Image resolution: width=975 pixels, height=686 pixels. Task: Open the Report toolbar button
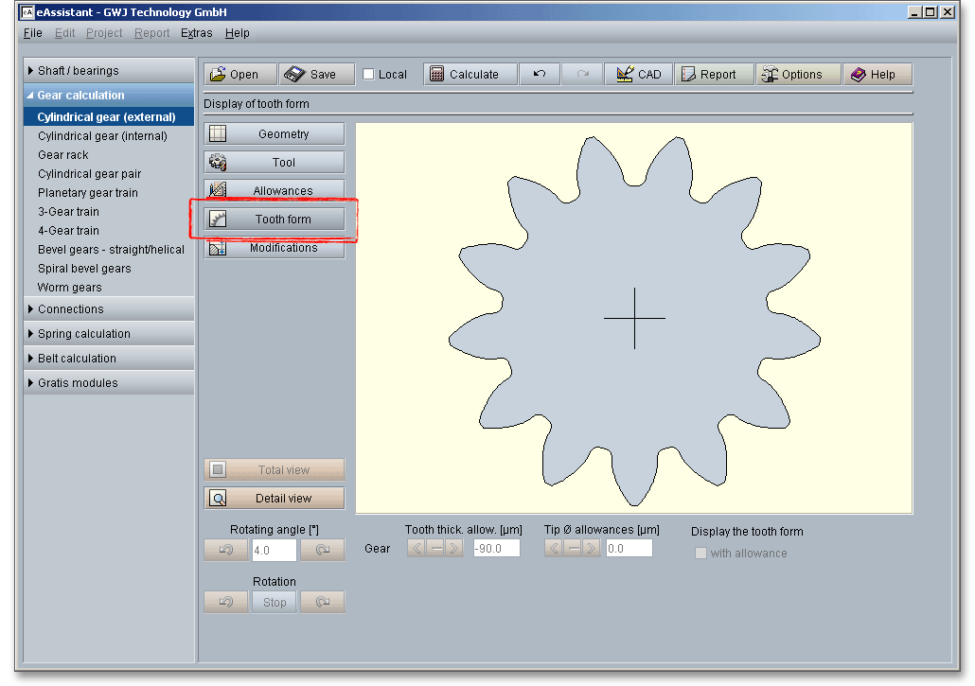click(714, 75)
